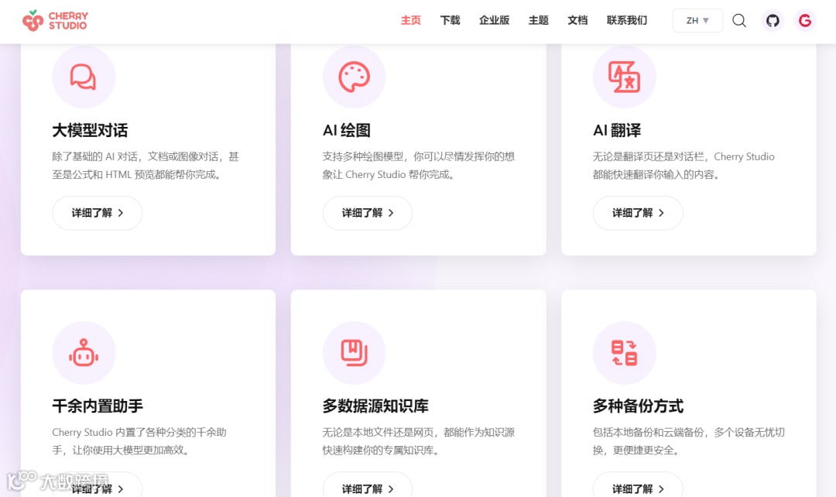Click the translate icon for AI 翻译
This screenshot has height=497, width=836.
pos(625,77)
